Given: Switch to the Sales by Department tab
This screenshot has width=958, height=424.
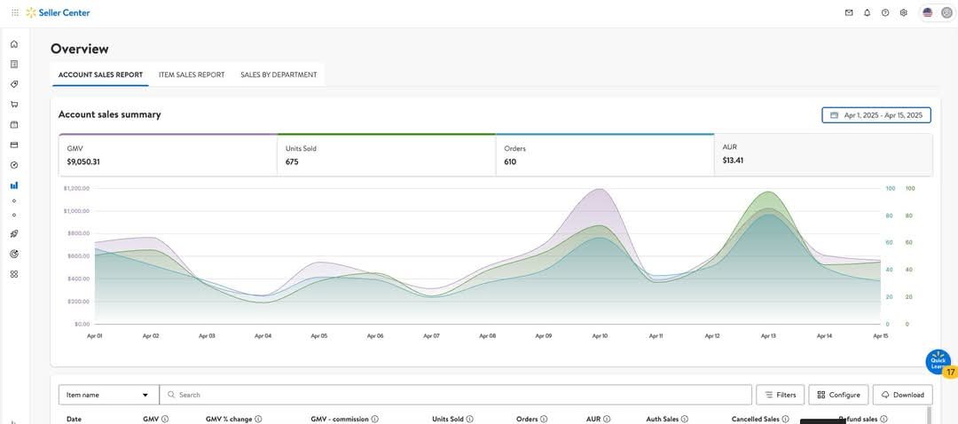Looking at the screenshot, I should [x=279, y=75].
